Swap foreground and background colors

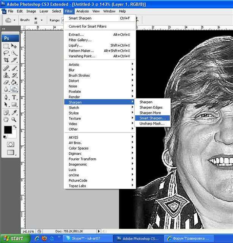coord(15,126)
